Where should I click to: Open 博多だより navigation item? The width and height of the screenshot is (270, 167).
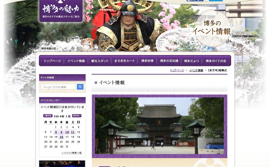coord(191,61)
